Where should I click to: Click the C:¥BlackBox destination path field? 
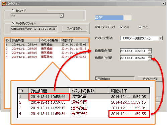(x=115, y=79)
